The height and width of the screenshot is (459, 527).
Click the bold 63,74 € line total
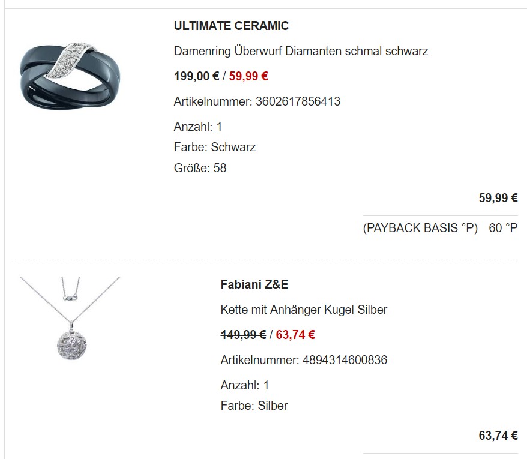(x=498, y=436)
